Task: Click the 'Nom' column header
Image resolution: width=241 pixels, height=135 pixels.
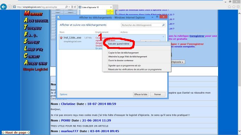Action: [62, 32]
